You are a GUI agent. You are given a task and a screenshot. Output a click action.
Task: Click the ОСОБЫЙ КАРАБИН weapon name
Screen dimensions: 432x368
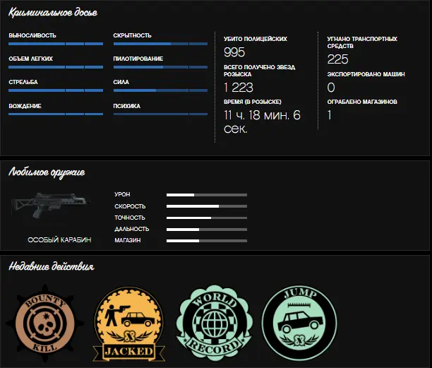pyautogui.click(x=59, y=240)
